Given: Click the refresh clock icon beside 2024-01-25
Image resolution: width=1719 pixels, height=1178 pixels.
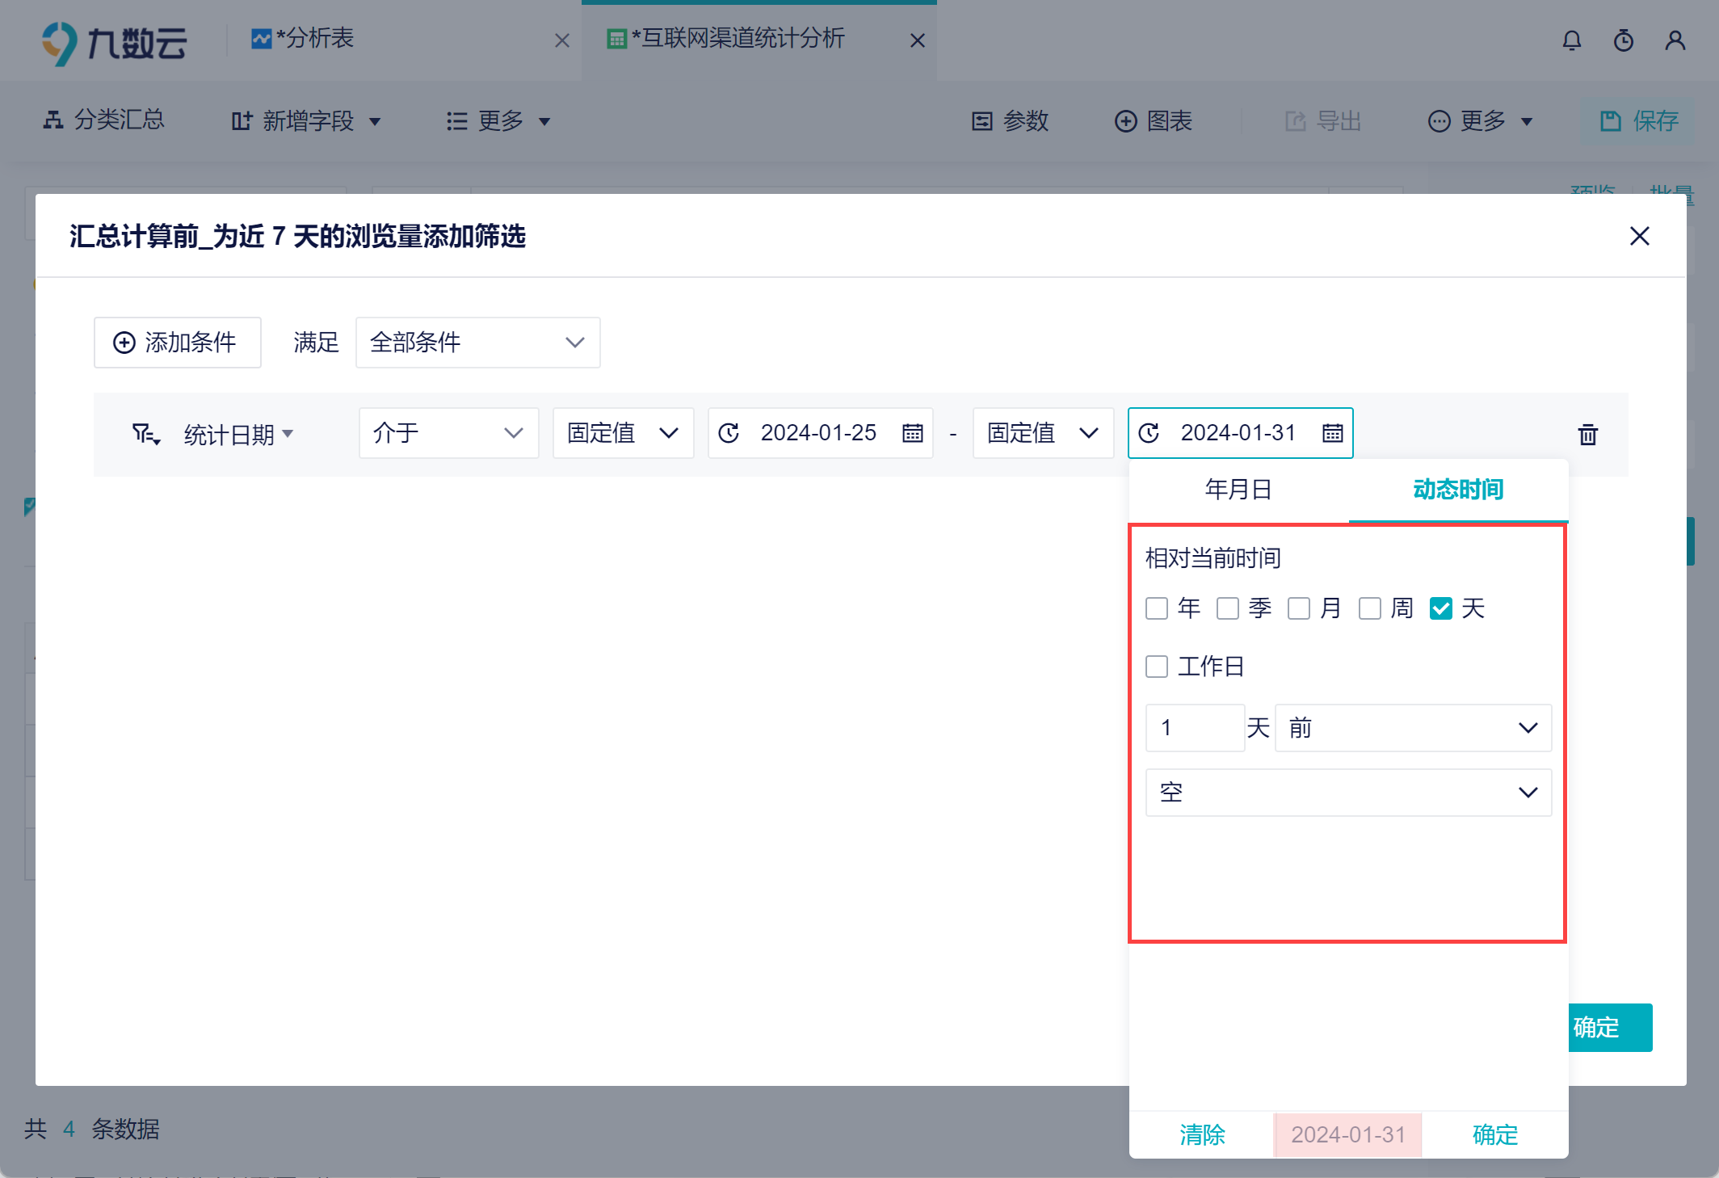Looking at the screenshot, I should click(x=729, y=433).
